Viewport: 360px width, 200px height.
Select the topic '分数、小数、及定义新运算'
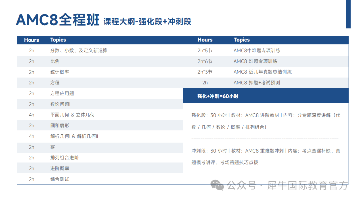tap(79, 51)
